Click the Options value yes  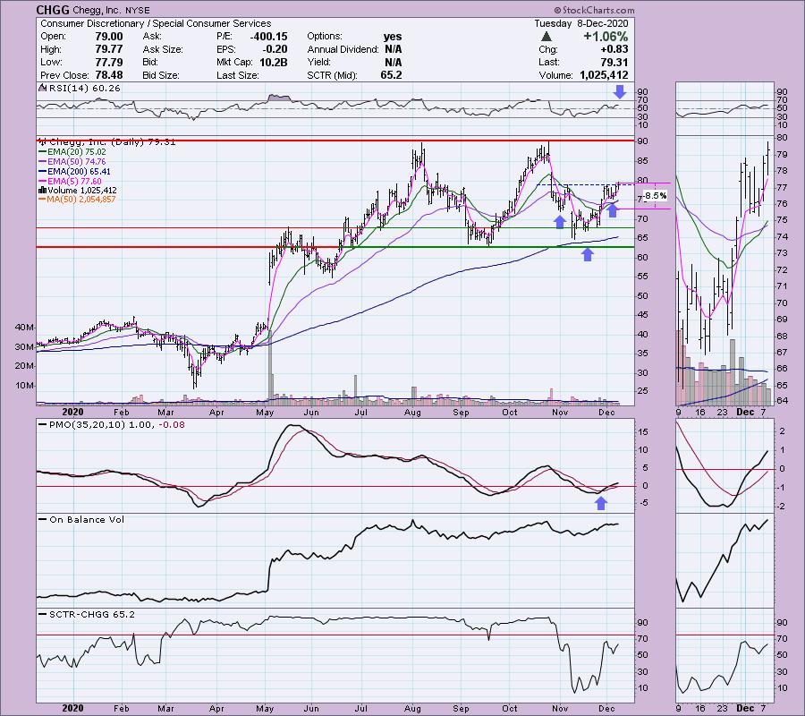(x=393, y=37)
